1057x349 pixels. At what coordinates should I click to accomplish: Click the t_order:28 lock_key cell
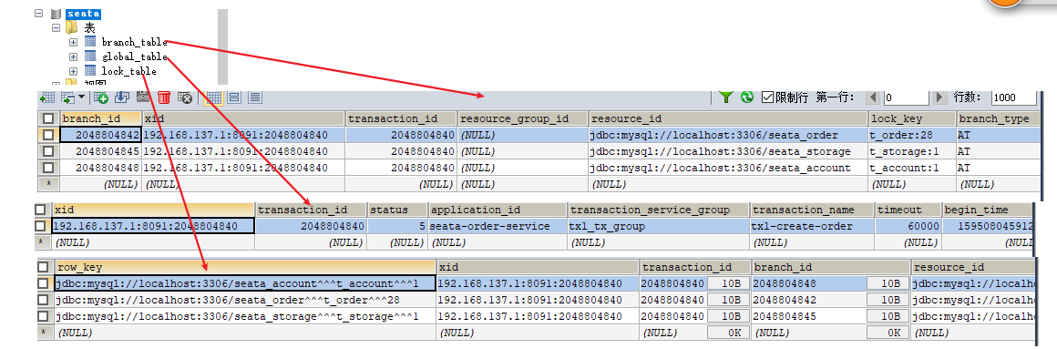[911, 135]
